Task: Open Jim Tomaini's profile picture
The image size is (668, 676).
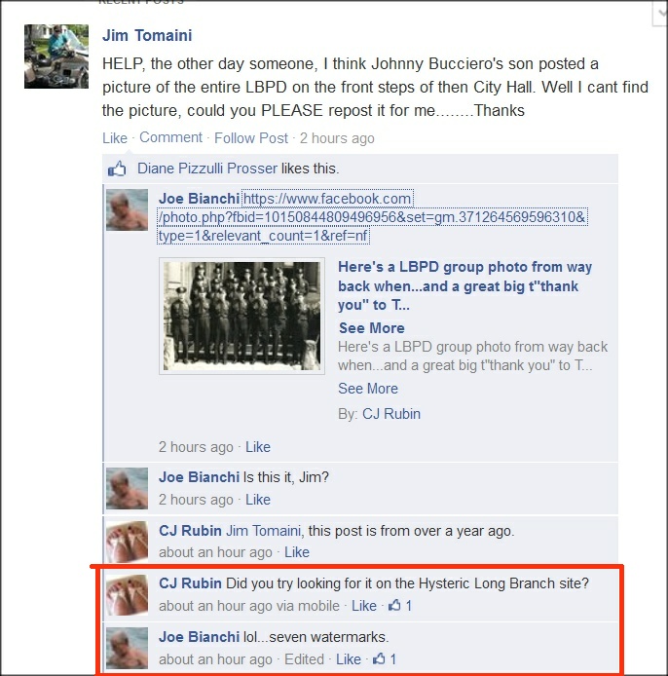Action: pos(56,56)
